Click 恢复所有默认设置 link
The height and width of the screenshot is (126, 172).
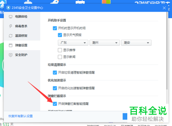(21, 116)
